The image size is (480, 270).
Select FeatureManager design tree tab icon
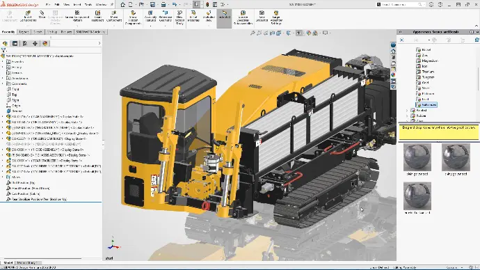(x=5, y=43)
